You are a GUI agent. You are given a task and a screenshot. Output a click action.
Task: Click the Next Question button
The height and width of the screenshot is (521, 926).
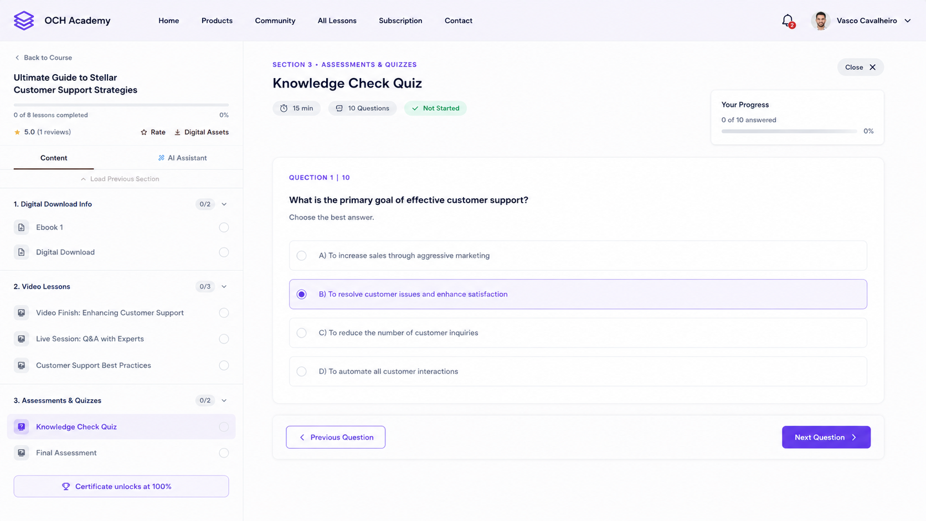coord(826,437)
